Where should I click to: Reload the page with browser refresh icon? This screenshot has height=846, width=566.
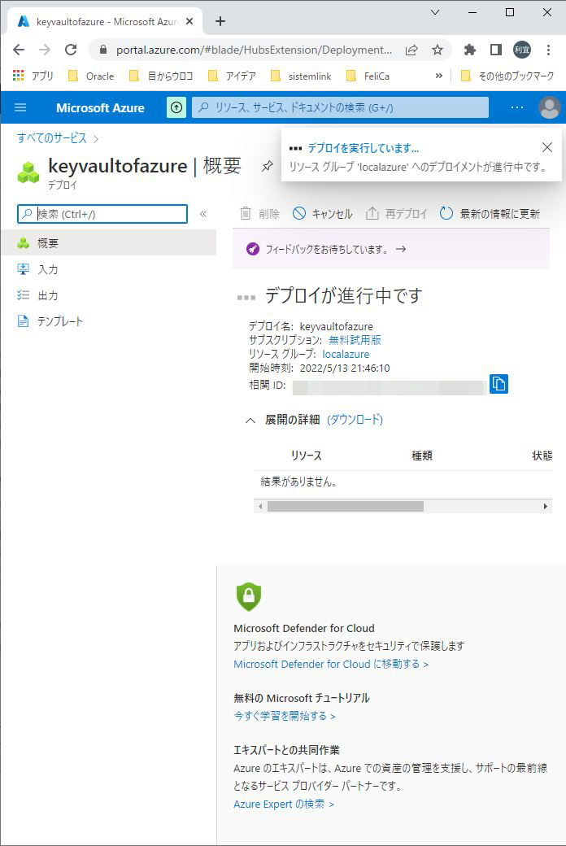pyautogui.click(x=71, y=50)
